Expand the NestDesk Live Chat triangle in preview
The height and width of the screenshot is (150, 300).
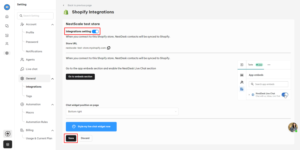(x=249, y=95)
